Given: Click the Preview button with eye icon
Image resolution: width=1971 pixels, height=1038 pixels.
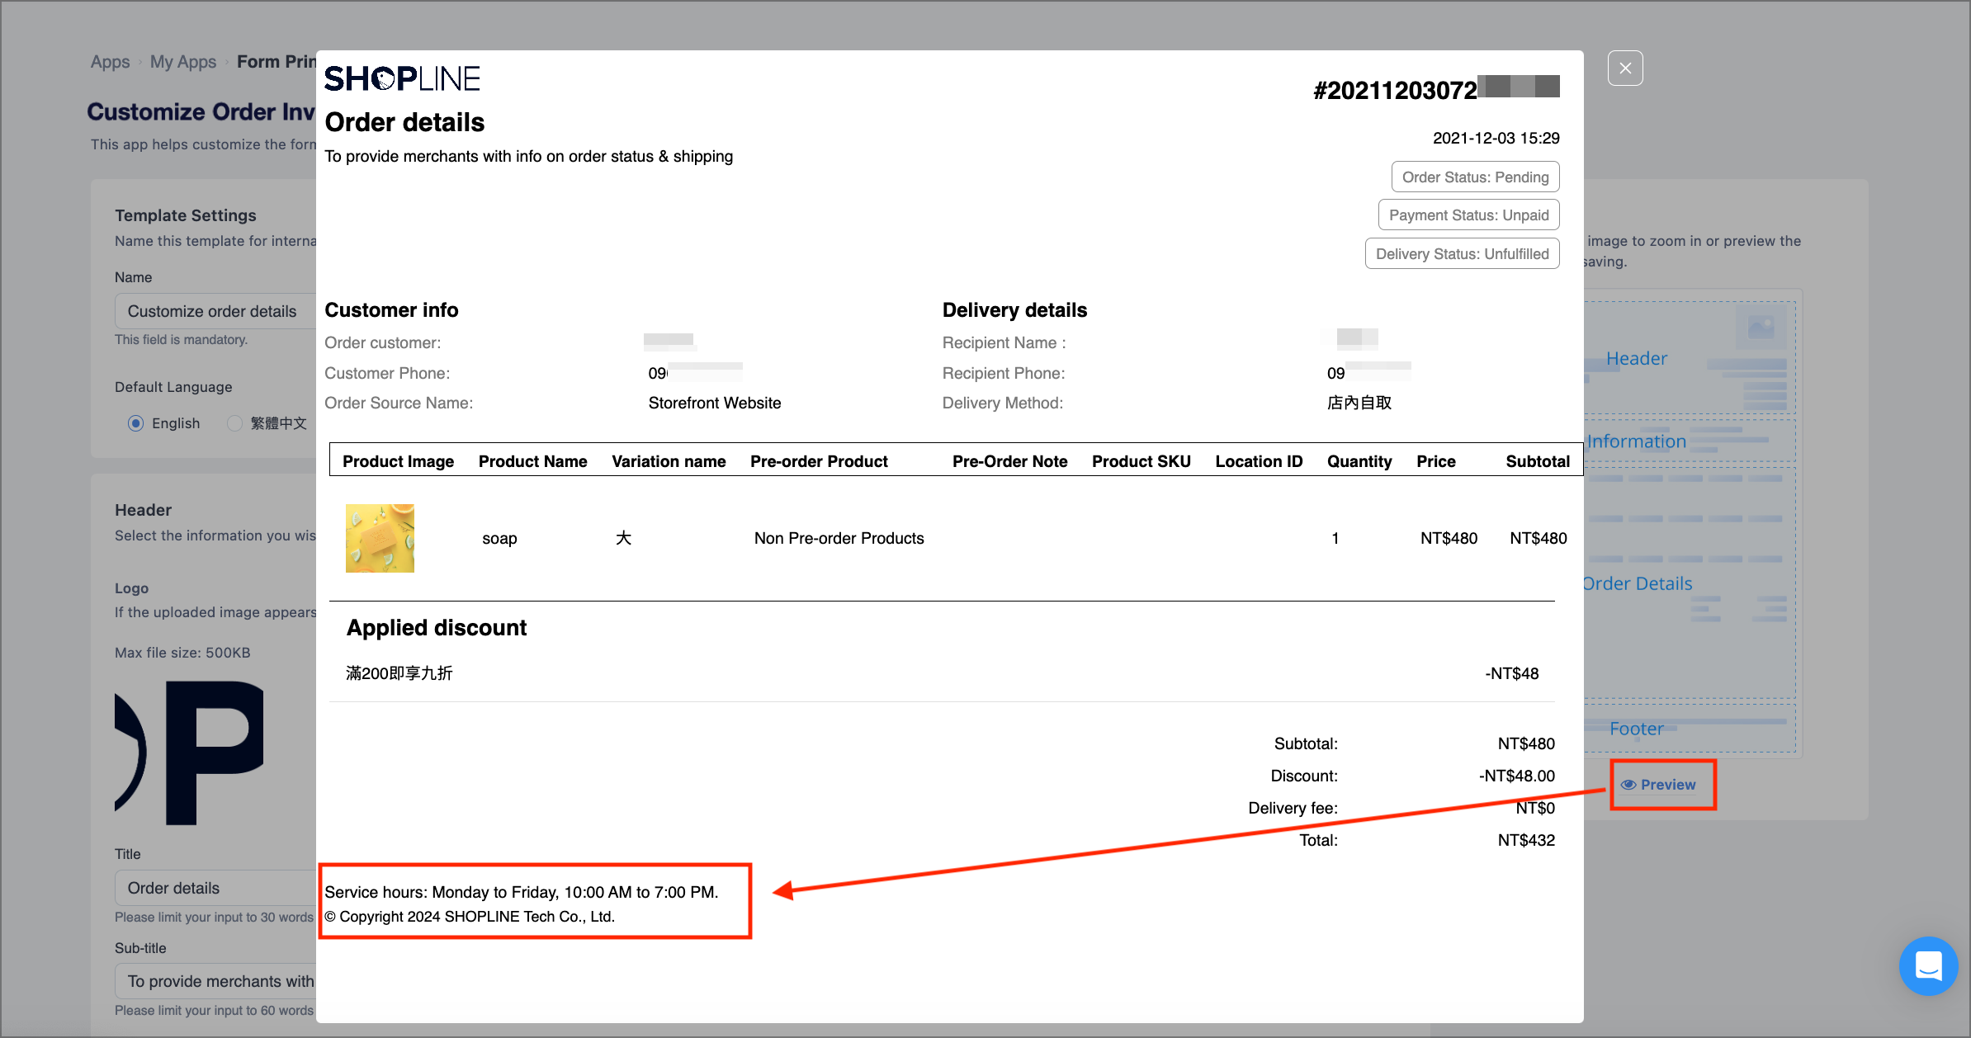Looking at the screenshot, I should point(1659,785).
